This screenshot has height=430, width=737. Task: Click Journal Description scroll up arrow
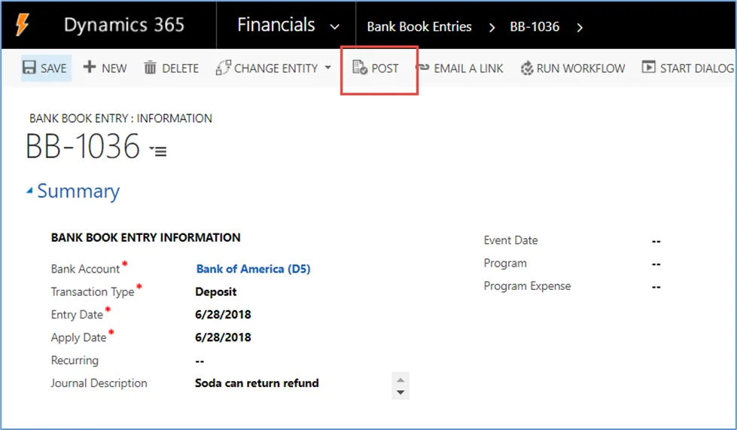click(x=400, y=380)
